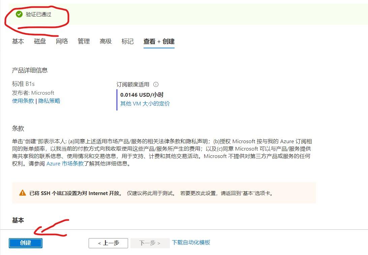Select the 管理 tab
368x255 pixels.
(x=84, y=41)
